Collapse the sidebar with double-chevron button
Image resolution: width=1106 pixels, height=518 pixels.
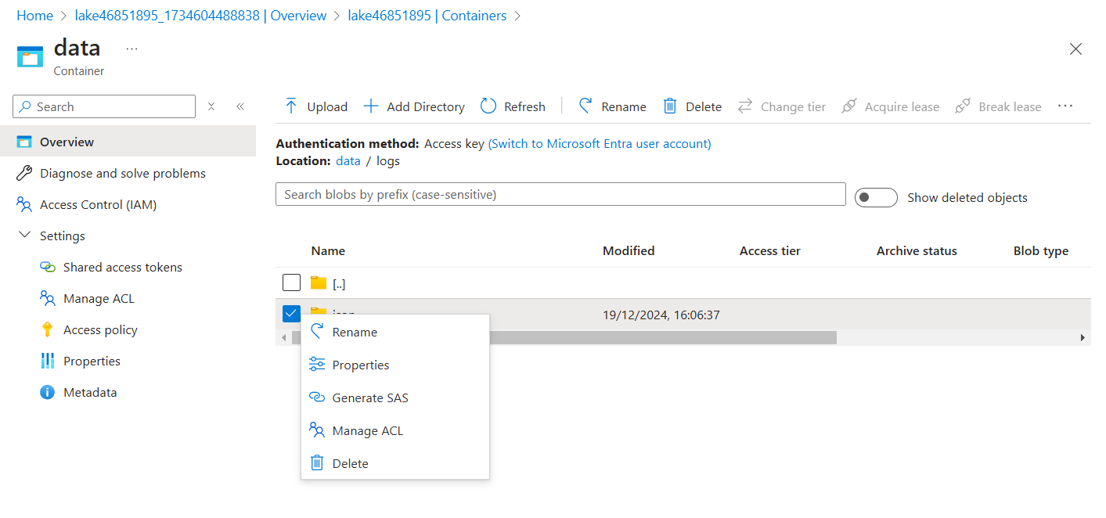coord(240,106)
